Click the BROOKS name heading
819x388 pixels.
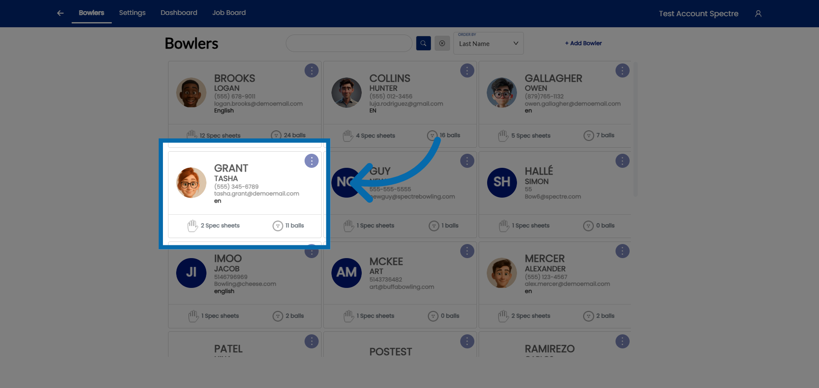235,78
